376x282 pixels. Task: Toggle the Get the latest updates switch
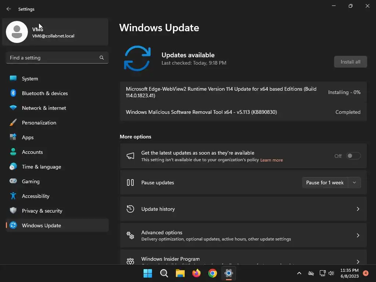pyautogui.click(x=354, y=156)
